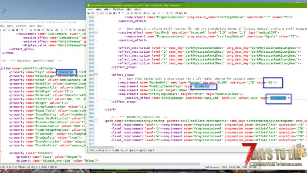Click horizontal scrollbar of back Notepad2 window

100,164
